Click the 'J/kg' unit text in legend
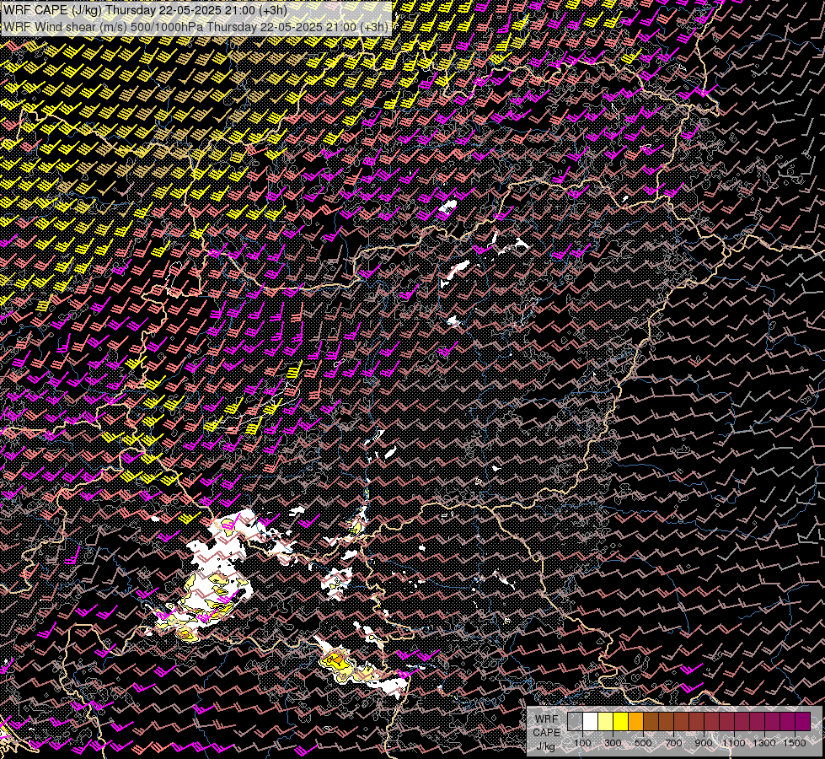Screen dimensions: 825x759 coord(545,746)
